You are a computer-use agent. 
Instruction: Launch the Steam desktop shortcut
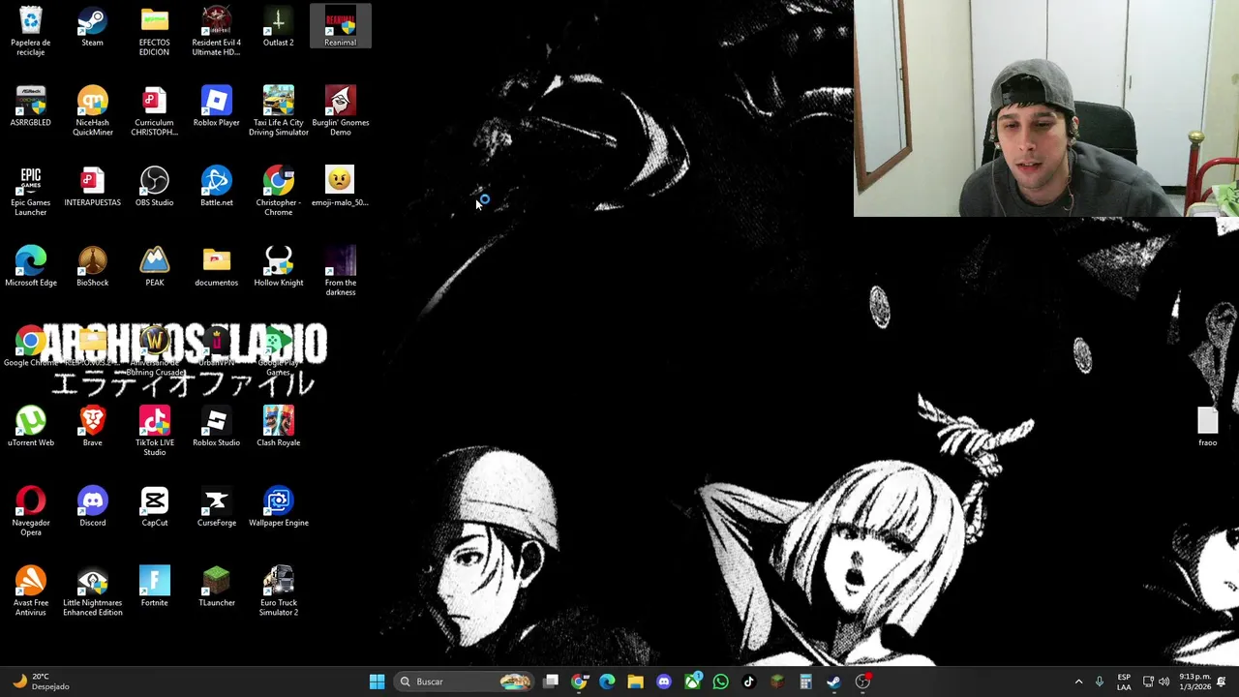click(x=92, y=28)
